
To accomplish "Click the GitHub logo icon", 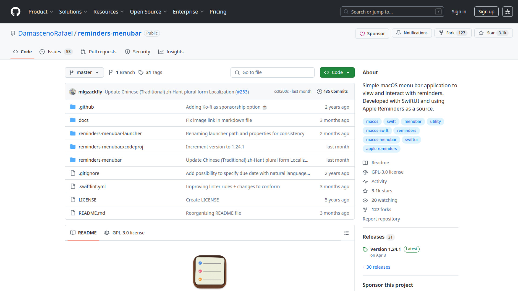I will 15,12.
